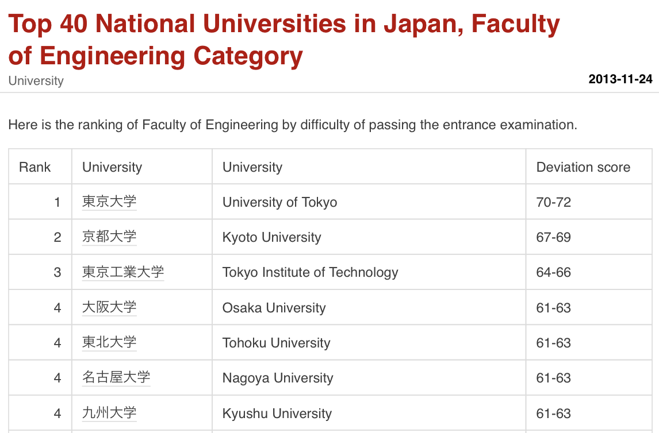Screen dimensions: 659x433
Task: Click the 64-66 deviation score cell
Action: tap(554, 272)
